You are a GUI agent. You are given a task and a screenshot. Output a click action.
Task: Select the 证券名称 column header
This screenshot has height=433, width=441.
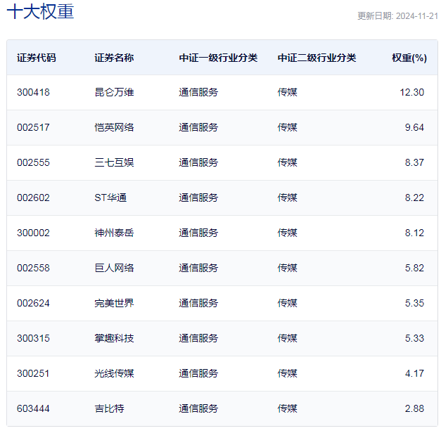click(x=114, y=58)
